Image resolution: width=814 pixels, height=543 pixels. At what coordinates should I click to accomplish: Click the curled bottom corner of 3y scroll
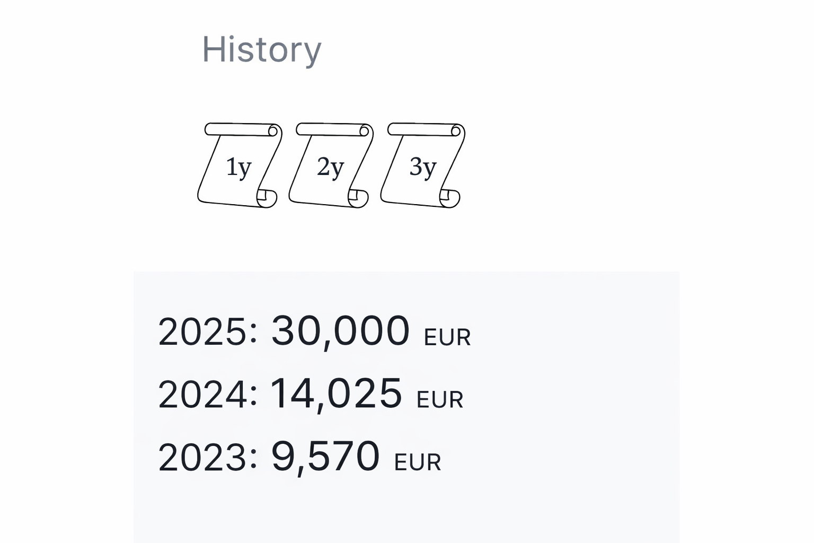450,198
